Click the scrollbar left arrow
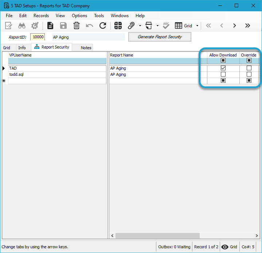Image resolution: width=262 pixels, height=253 pixels. [112, 236]
